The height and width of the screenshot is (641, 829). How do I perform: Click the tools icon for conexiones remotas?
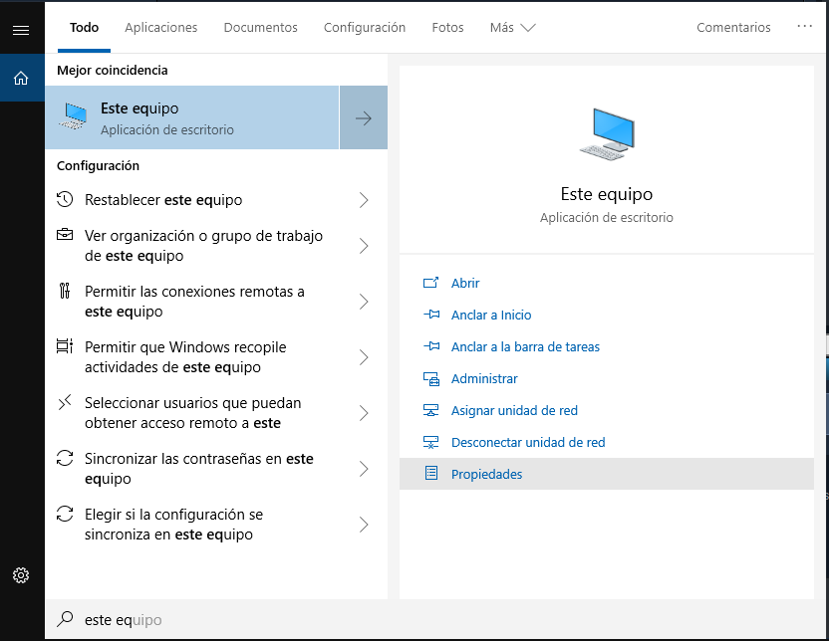pos(65,291)
